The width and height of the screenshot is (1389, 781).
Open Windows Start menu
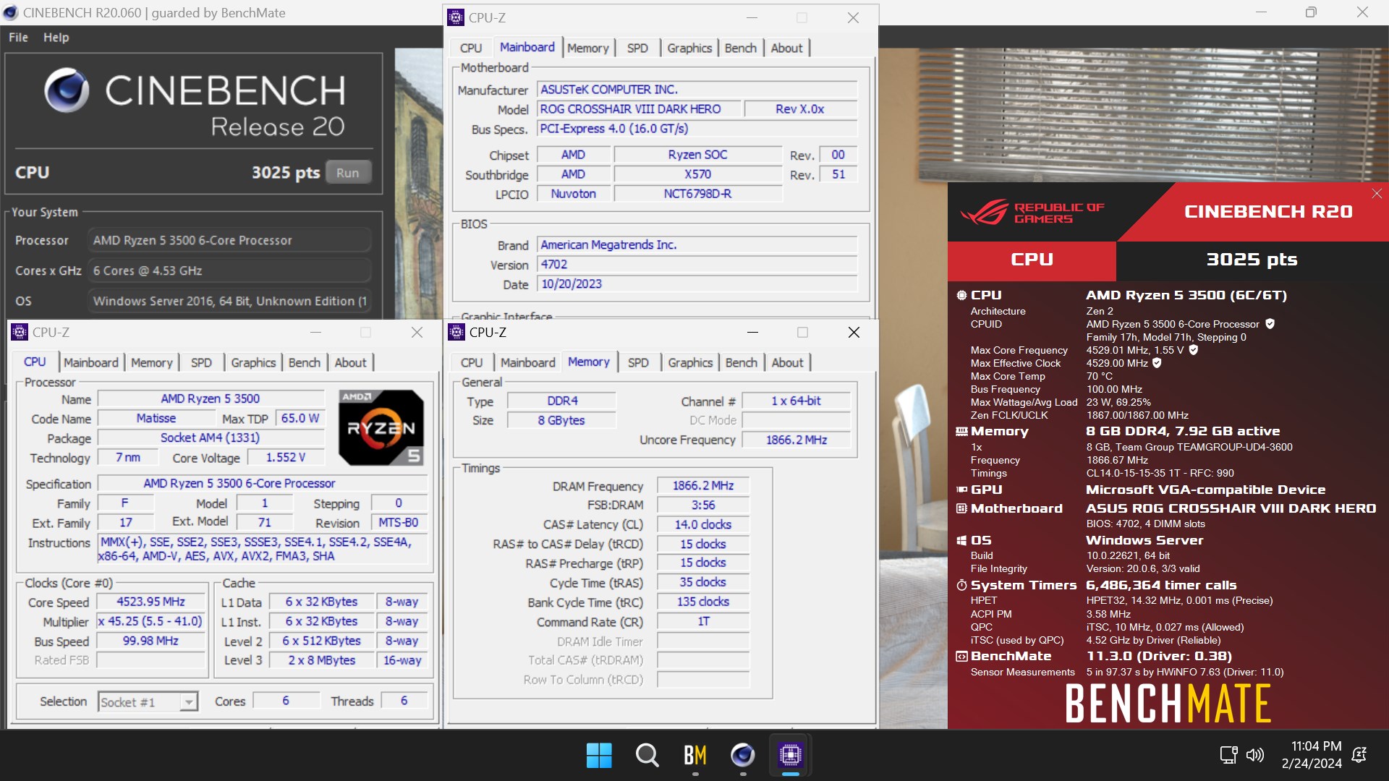pos(599,756)
